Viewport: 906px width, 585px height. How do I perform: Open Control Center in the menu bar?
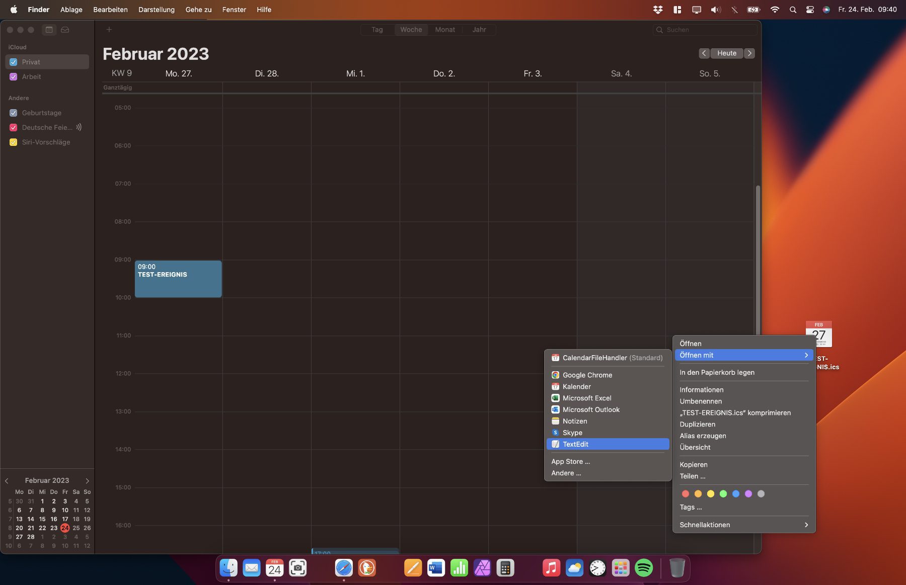pyautogui.click(x=810, y=10)
